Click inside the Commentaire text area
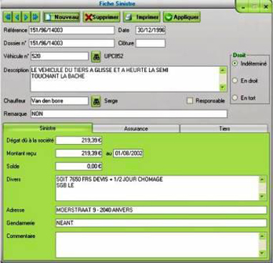 tap(157, 245)
